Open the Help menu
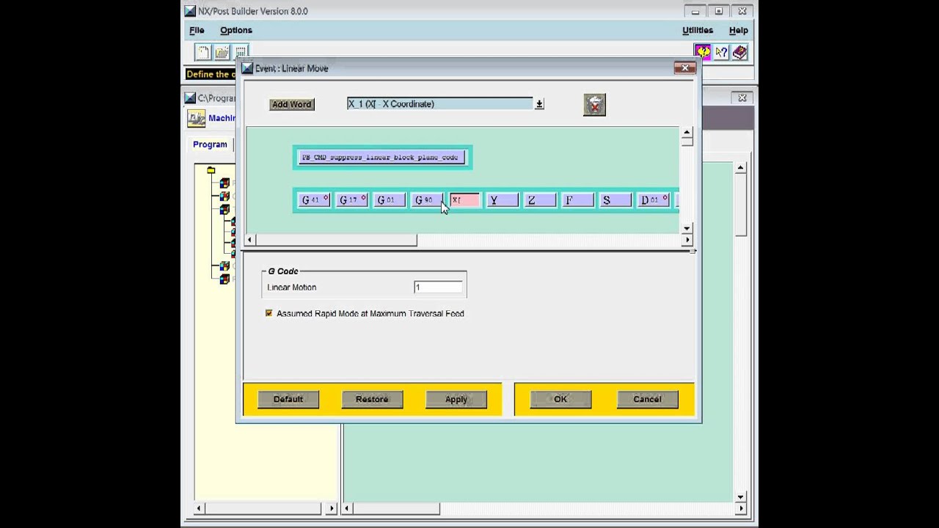 (x=739, y=30)
